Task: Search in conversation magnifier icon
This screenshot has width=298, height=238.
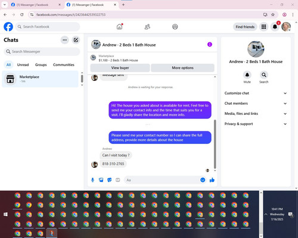Action: (264, 75)
